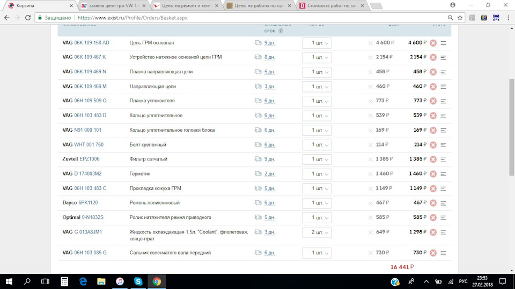Reload the basket page
Image resolution: width=515 pixels, height=289 pixels.
point(28,18)
